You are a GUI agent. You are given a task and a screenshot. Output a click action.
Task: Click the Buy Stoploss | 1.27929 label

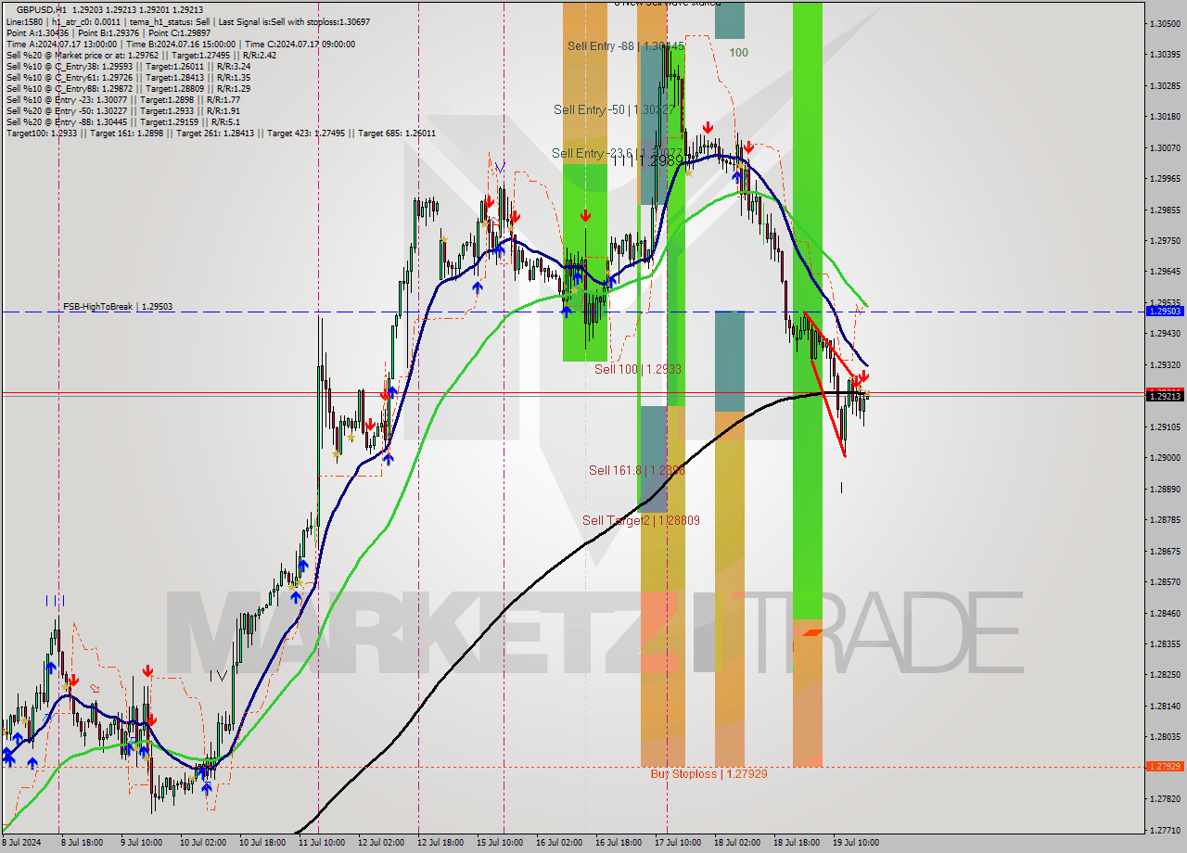pyautogui.click(x=708, y=773)
